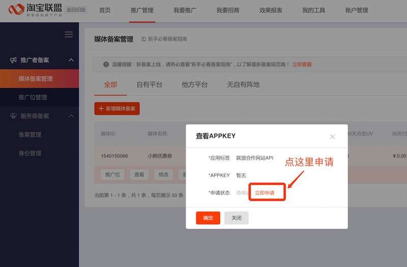Open 推广位管理 in the sidebar
The width and height of the screenshot is (407, 267).
[x=33, y=97]
